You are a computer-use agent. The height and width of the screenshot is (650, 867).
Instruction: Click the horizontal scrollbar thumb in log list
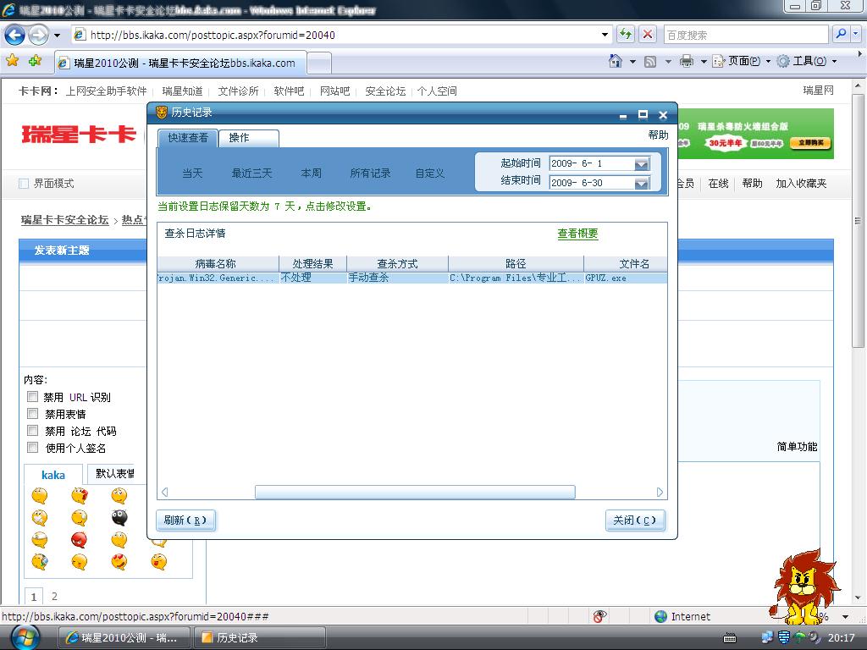[415, 492]
